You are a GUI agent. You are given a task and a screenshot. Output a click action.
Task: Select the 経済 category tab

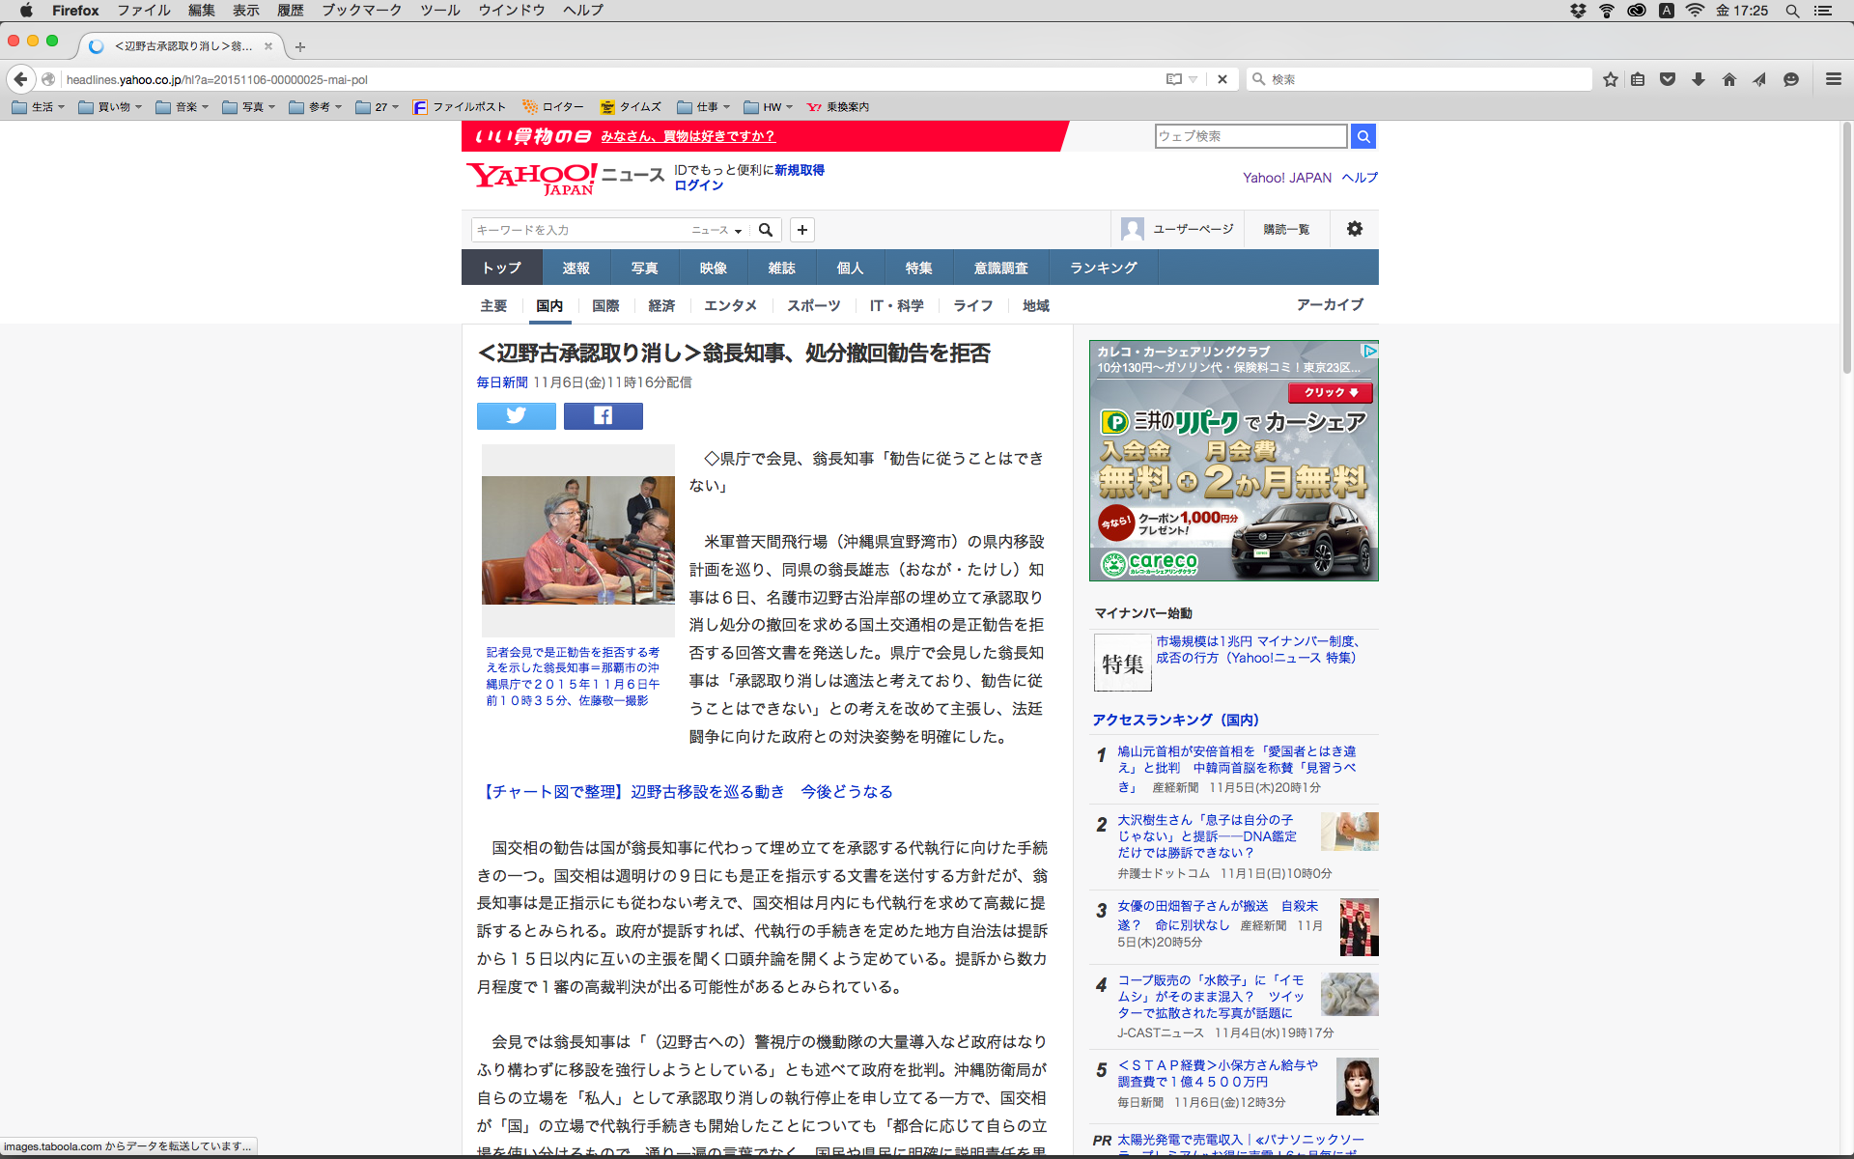point(661,305)
